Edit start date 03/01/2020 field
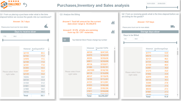This screenshot has width=181, height=101. click(x=151, y=3)
